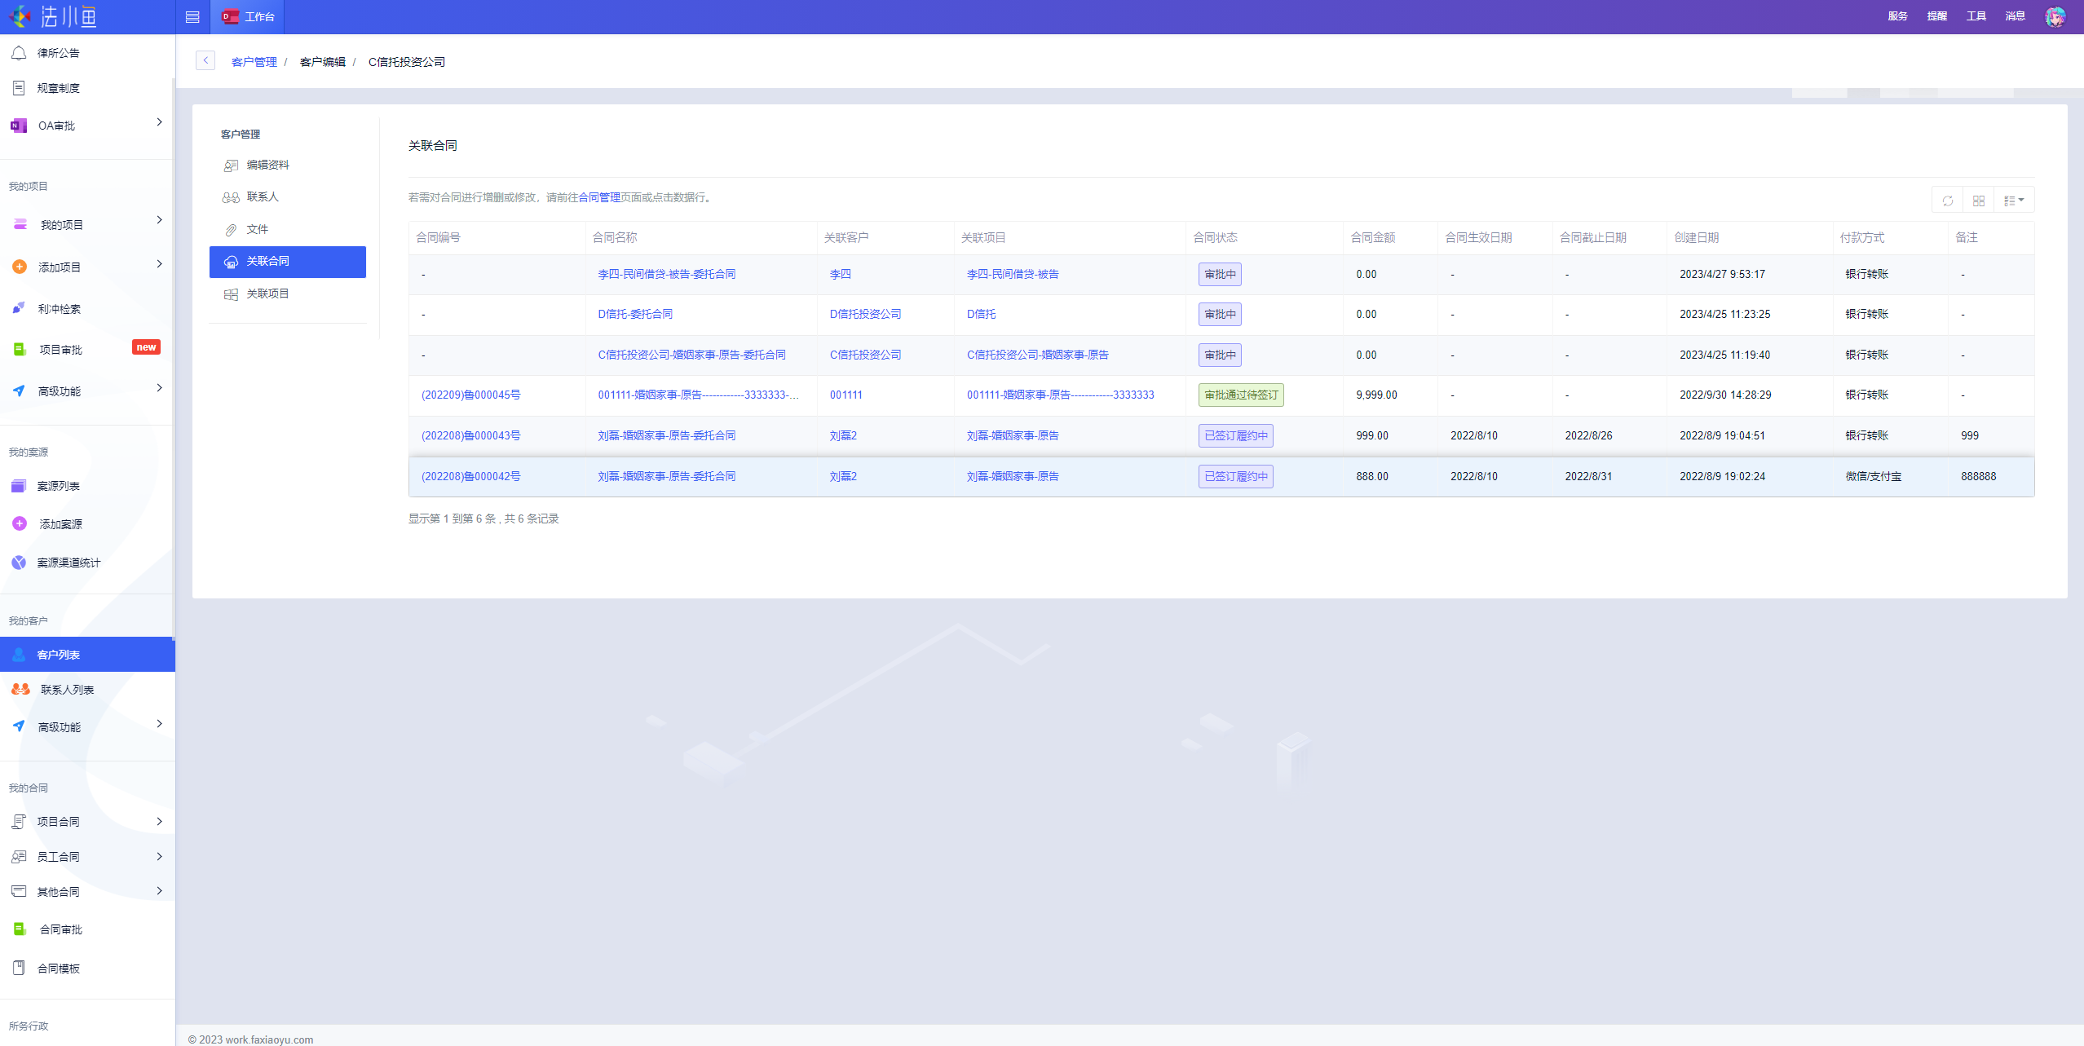Switch to the 关联项目 section

[x=267, y=293]
